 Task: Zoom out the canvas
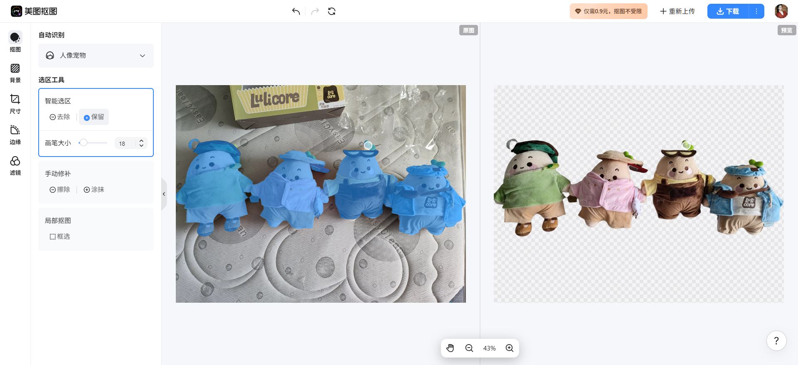pos(469,348)
